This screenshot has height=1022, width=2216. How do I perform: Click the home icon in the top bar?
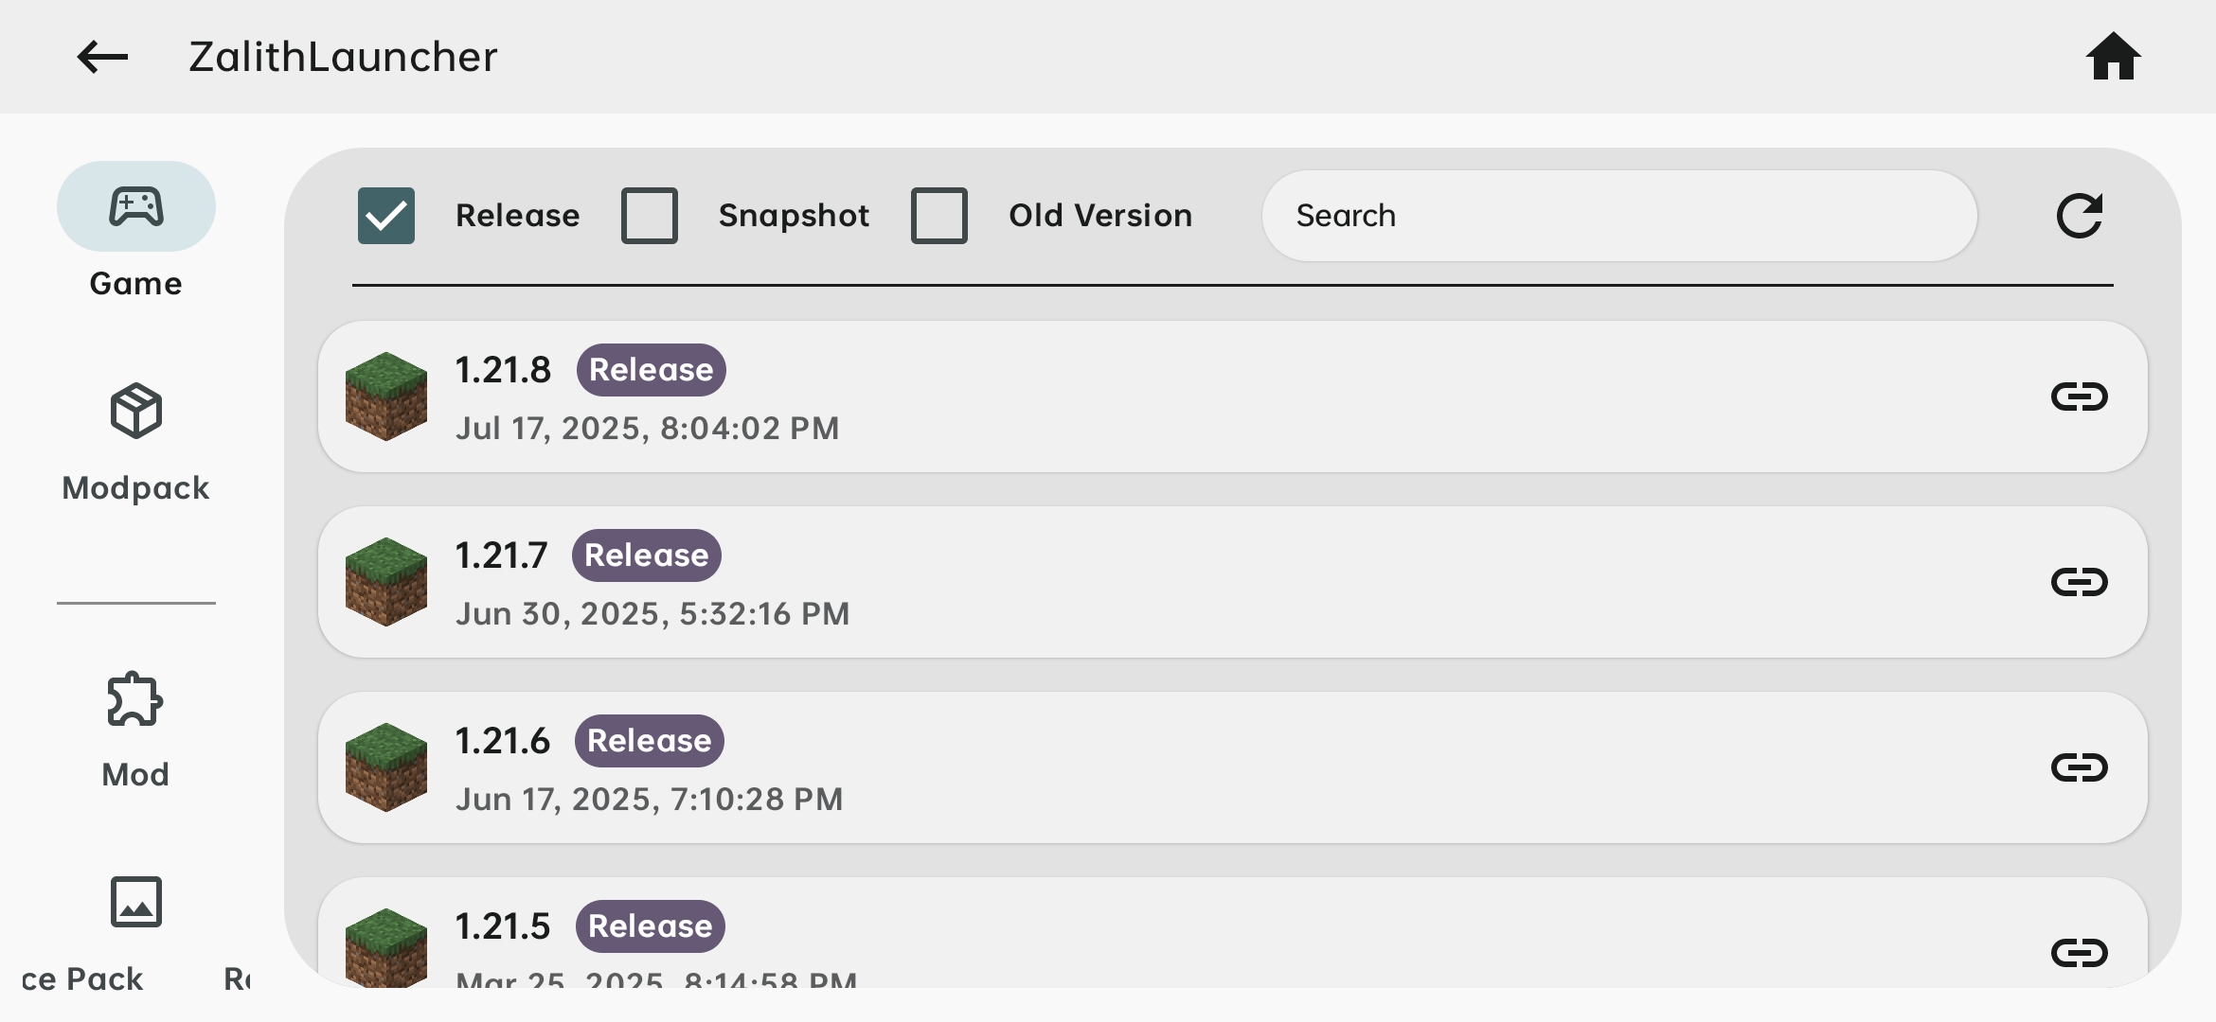pyautogui.click(x=2115, y=57)
